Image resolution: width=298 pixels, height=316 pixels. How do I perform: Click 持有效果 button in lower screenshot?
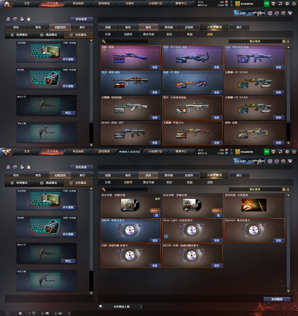pos(81,167)
